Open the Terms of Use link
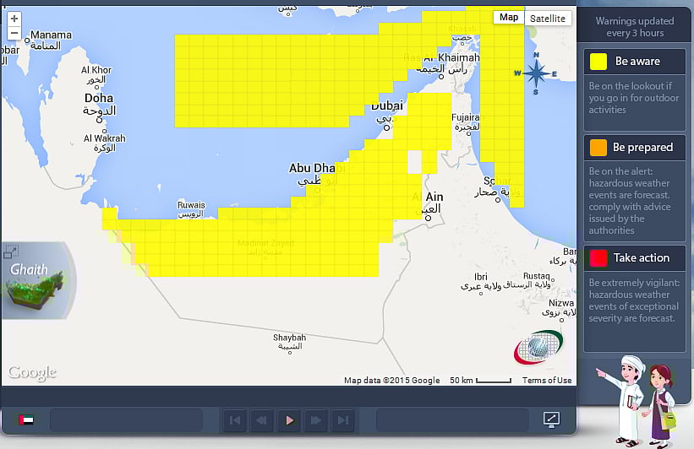 (546, 380)
